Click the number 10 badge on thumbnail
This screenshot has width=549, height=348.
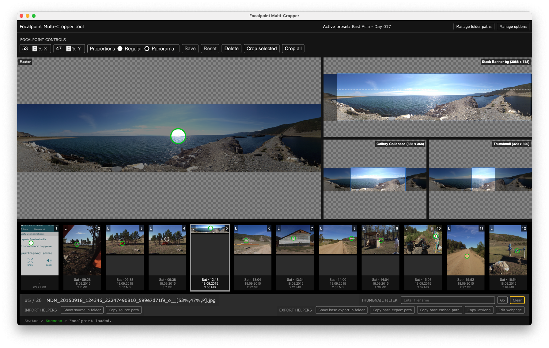click(x=439, y=228)
